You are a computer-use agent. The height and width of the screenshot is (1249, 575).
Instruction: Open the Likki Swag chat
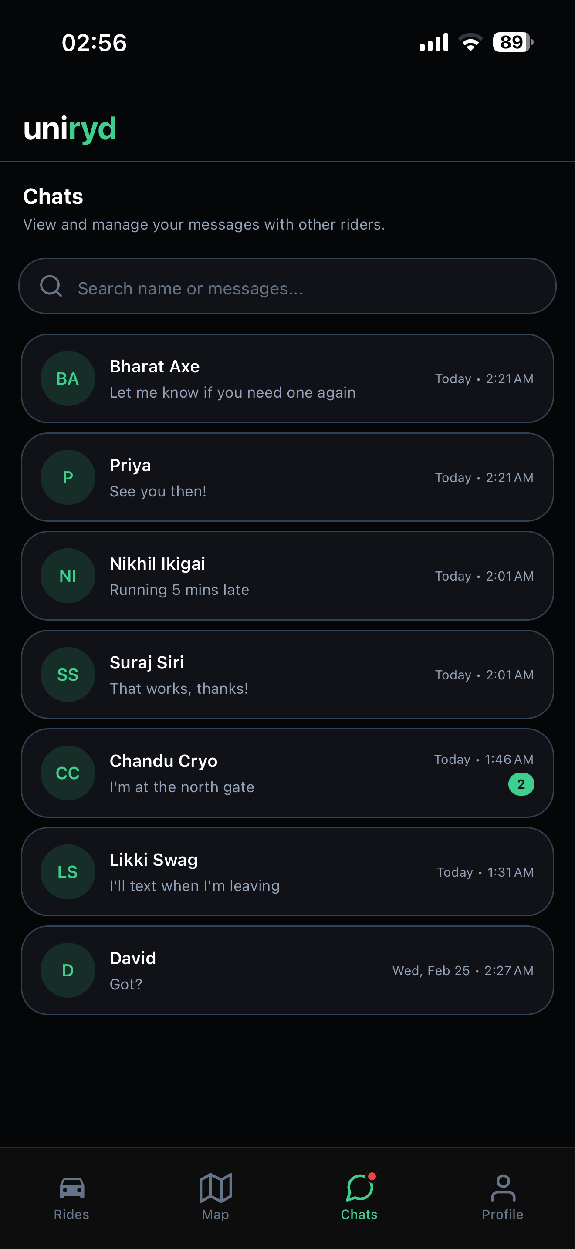(x=287, y=871)
